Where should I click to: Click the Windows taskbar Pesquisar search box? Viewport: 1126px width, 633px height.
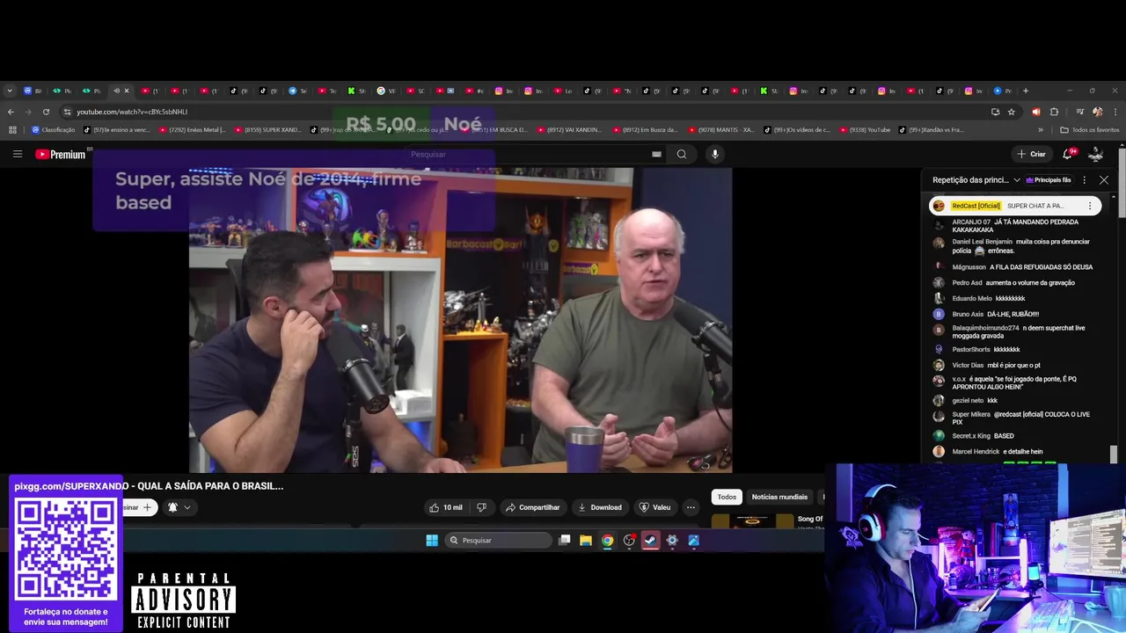tap(497, 541)
